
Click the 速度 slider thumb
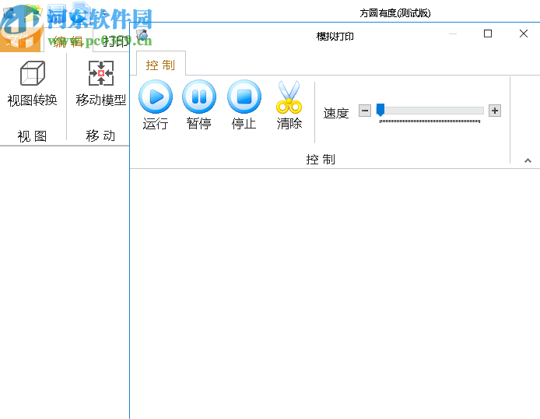coord(380,110)
